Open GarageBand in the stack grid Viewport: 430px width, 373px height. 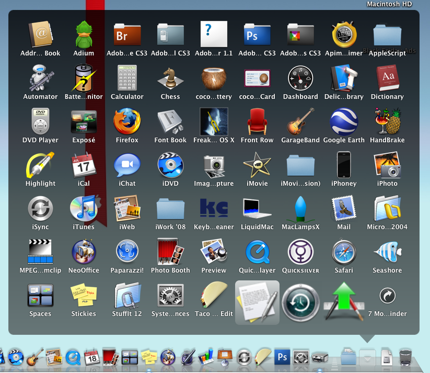pos(300,121)
